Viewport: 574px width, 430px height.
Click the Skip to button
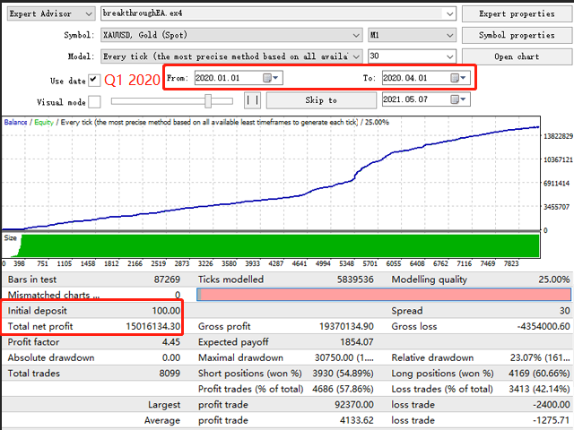pos(321,99)
